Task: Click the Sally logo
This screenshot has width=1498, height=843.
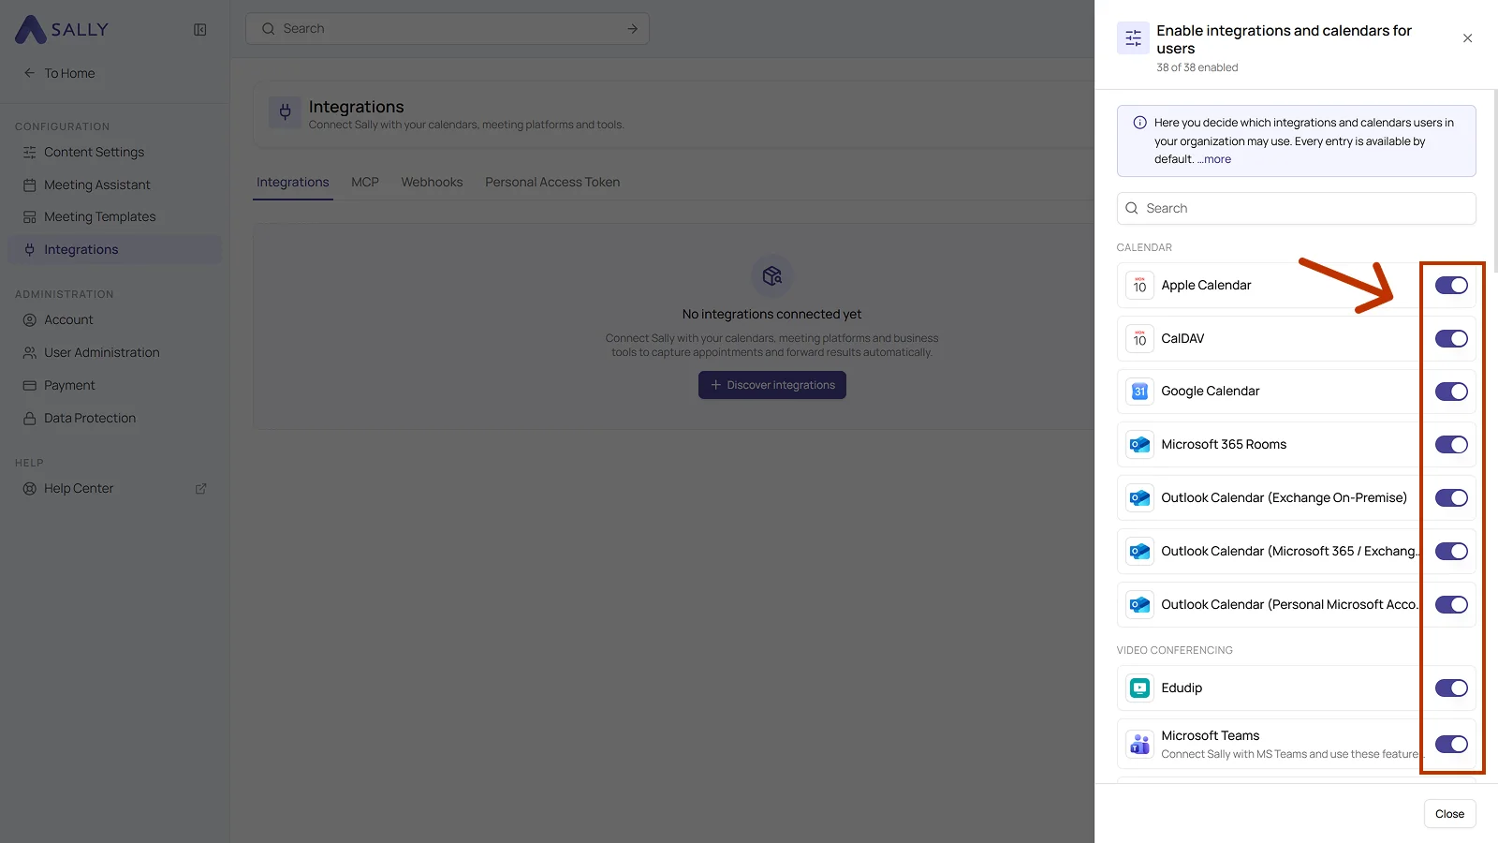Action: pos(62,29)
